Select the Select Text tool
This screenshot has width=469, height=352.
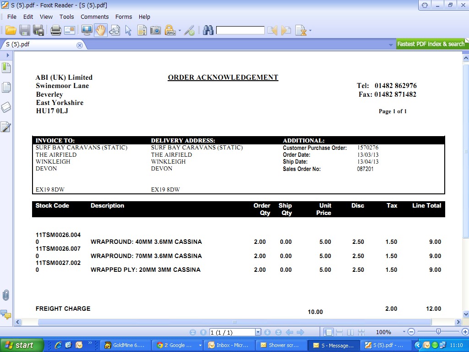coord(142,31)
